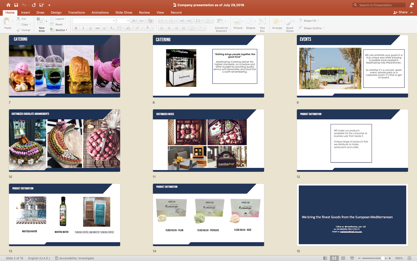Toggle Underline formatting

(90, 28)
